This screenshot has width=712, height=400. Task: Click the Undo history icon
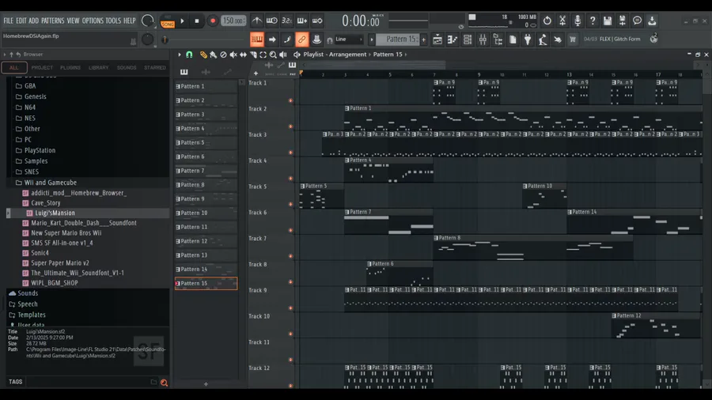tap(547, 21)
